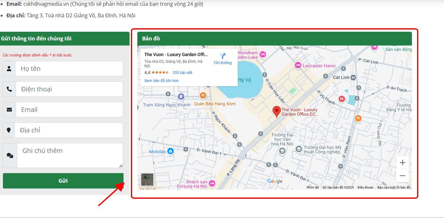Click the Gửi thông tin đến chúng tôi header
This screenshot has height=218, width=444.
click(64, 38)
